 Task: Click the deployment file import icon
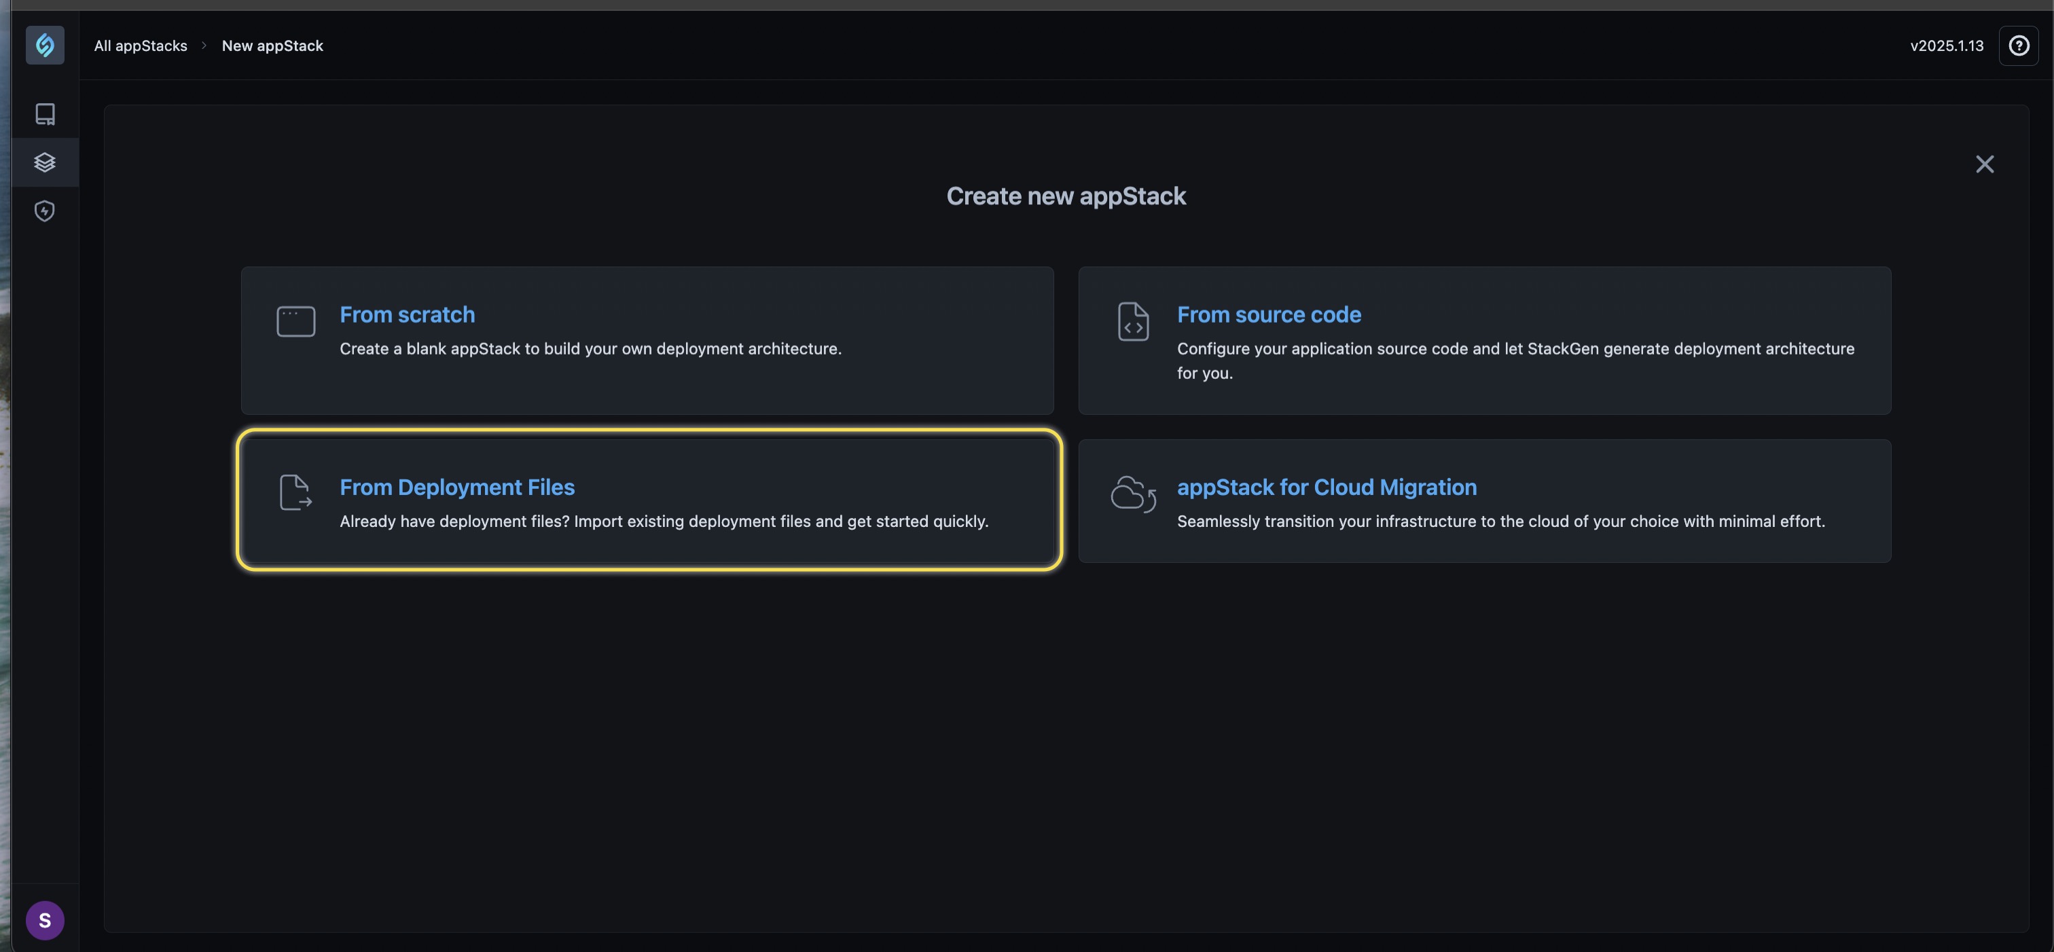pyautogui.click(x=296, y=493)
